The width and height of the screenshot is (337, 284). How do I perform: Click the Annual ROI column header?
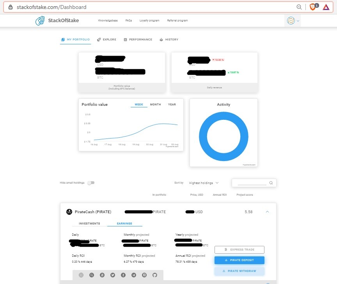pos(220,195)
